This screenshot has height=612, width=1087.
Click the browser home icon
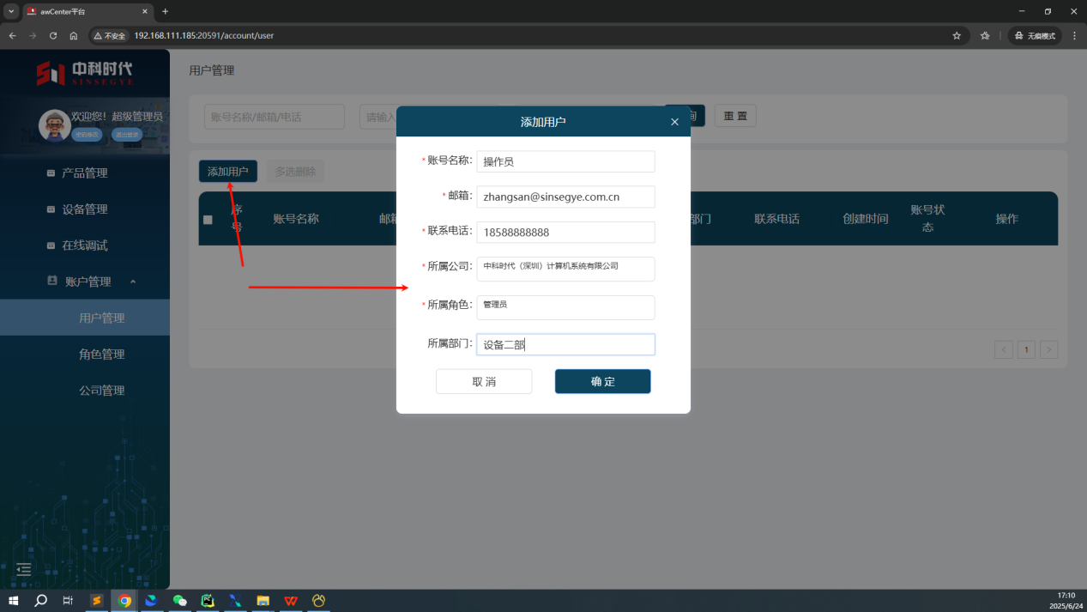pyautogui.click(x=74, y=36)
